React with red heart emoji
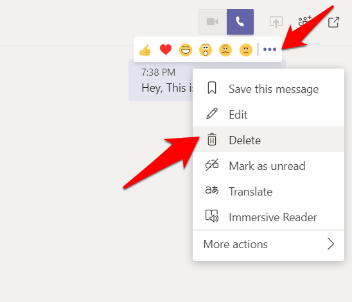This screenshot has height=302, width=352. point(166,49)
